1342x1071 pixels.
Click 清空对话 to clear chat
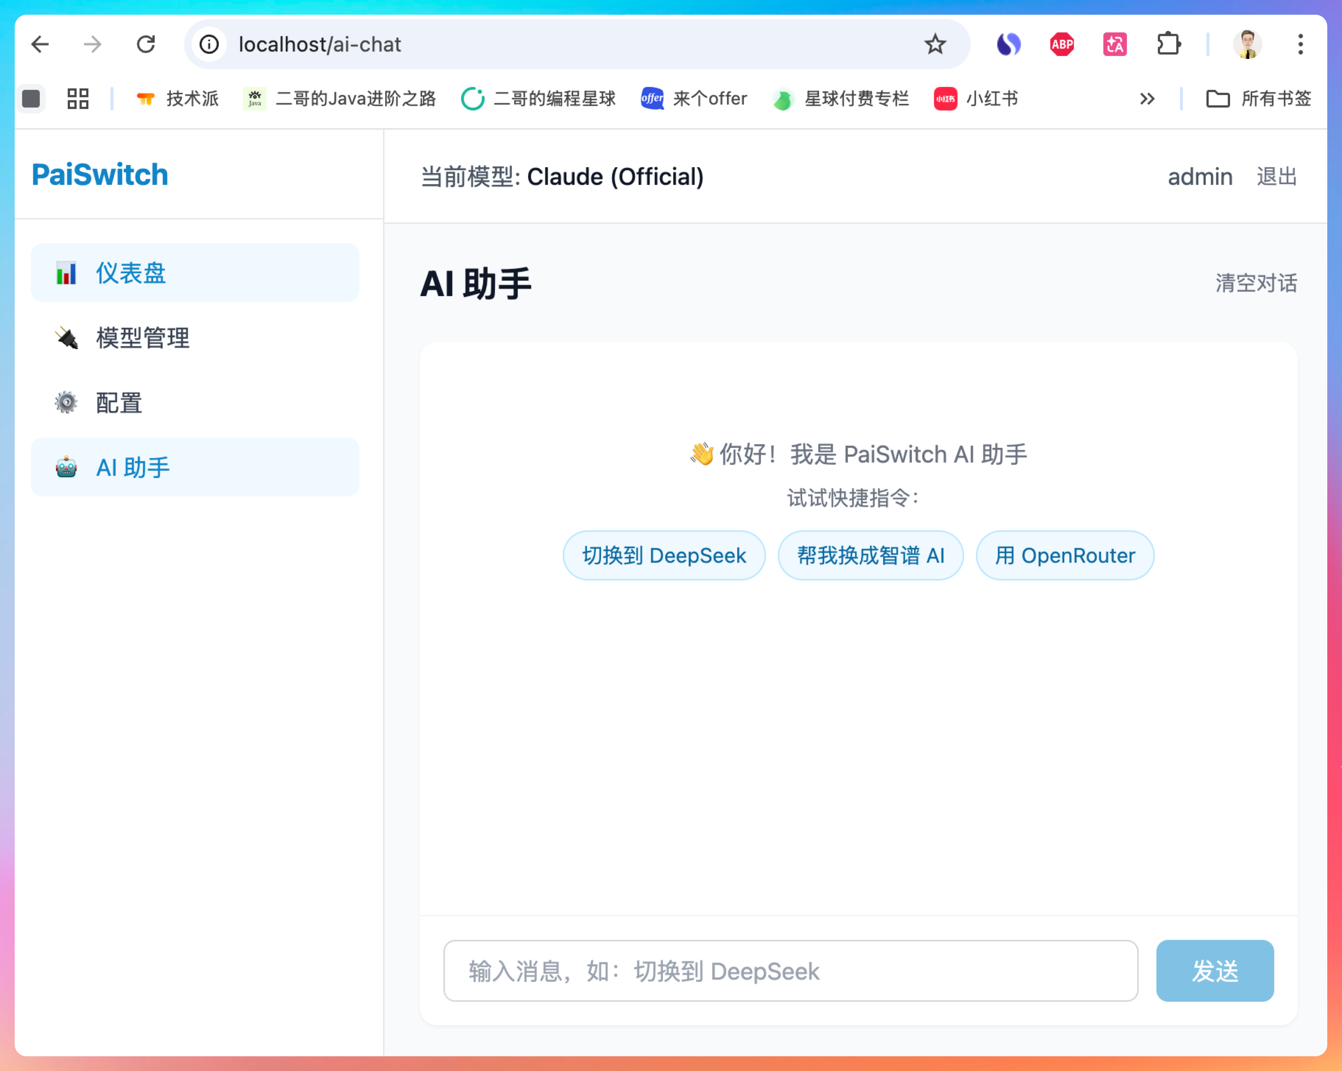click(1255, 283)
